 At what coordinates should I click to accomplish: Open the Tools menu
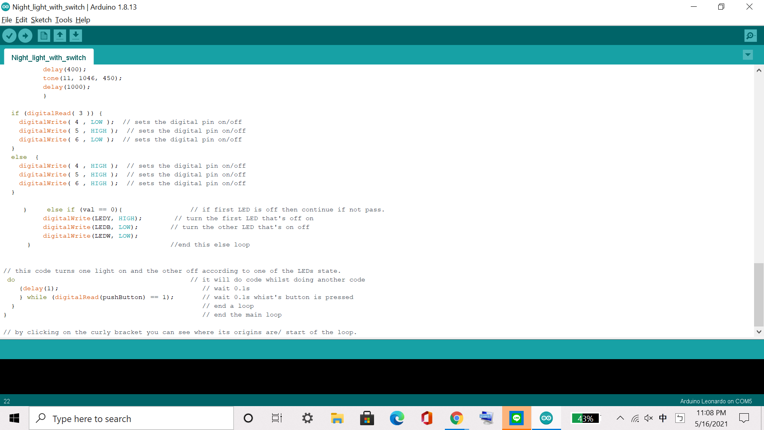coord(64,20)
